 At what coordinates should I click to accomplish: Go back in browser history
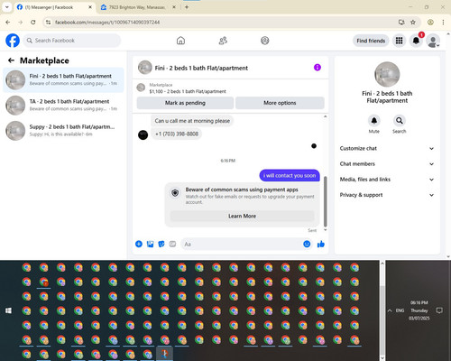(x=8, y=23)
